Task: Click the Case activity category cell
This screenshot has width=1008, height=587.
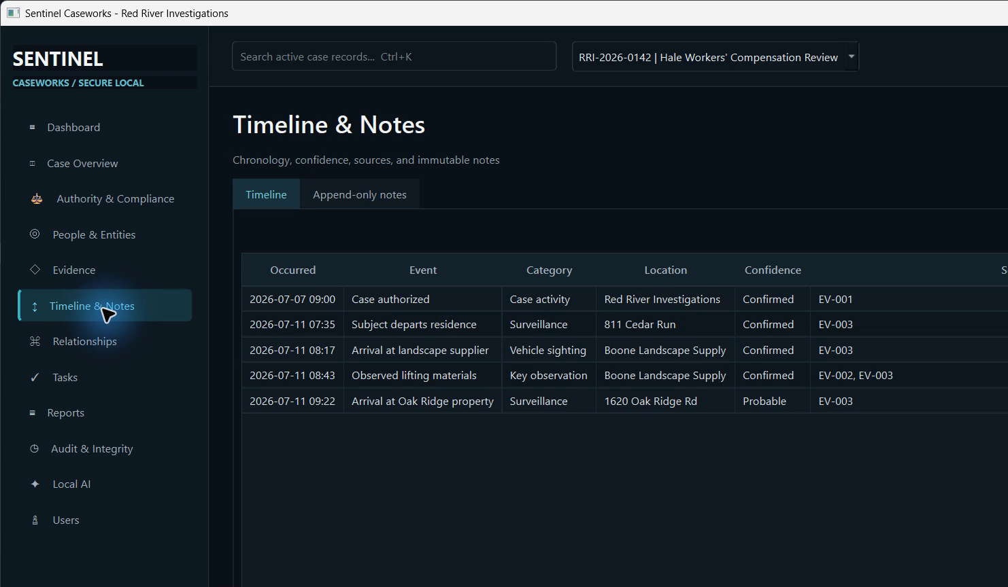Action: click(550, 299)
